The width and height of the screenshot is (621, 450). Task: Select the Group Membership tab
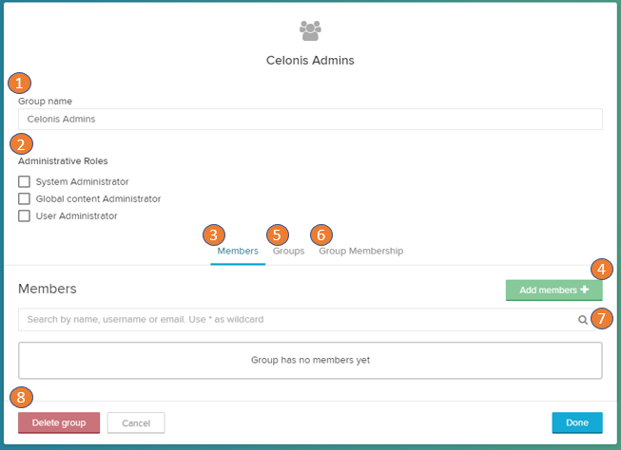coord(360,251)
